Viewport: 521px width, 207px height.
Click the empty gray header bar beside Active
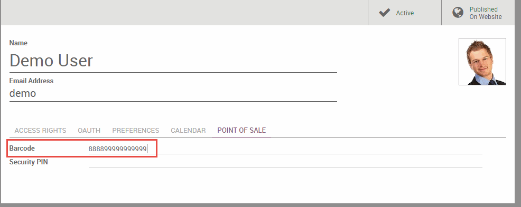(x=184, y=13)
